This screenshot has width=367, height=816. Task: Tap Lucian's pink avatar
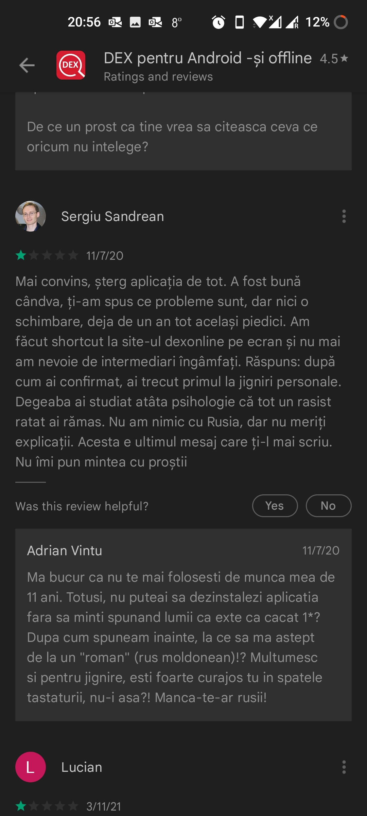point(31,767)
